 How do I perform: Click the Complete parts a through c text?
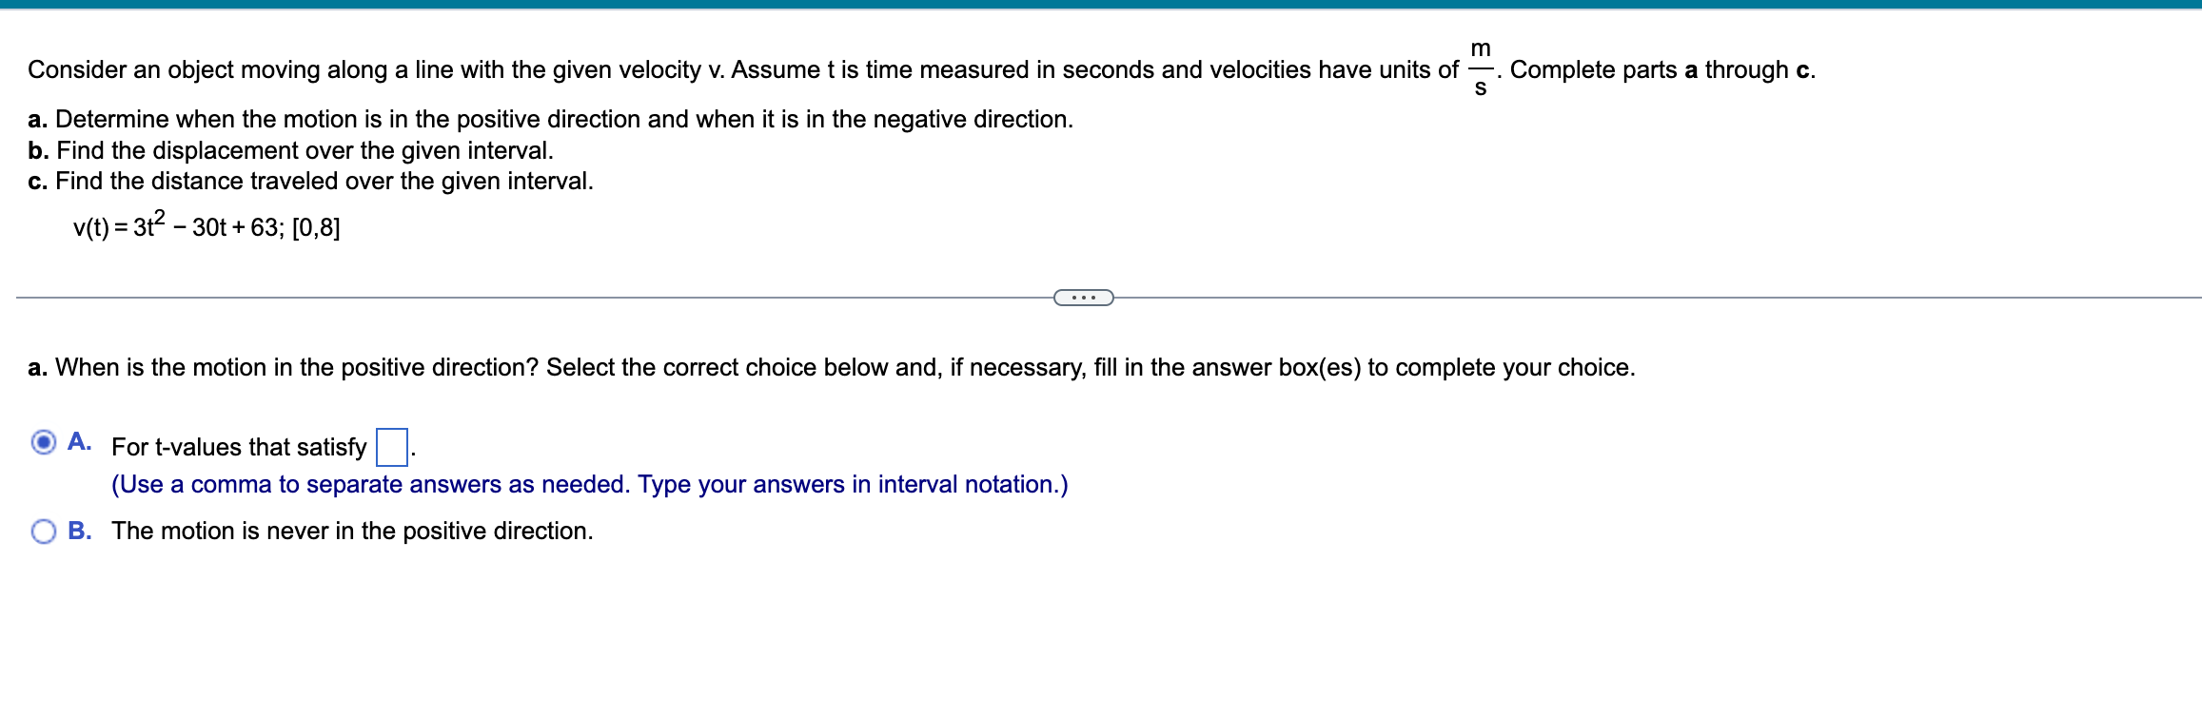pyautogui.click(x=1661, y=69)
